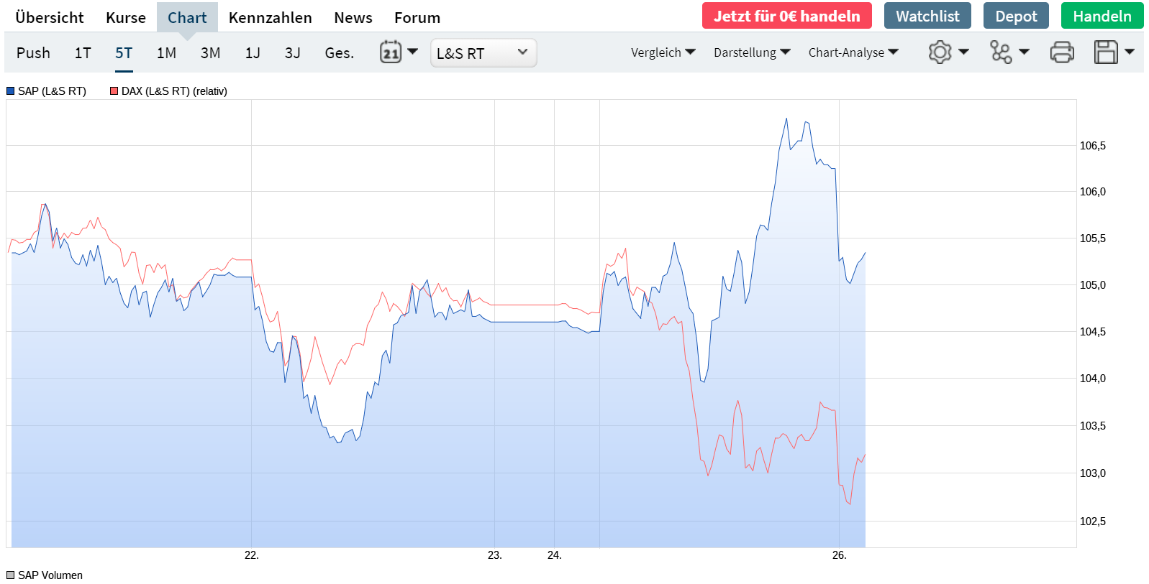This screenshot has width=1149, height=584.
Task: Open the chart settings gear icon
Action: 940,52
